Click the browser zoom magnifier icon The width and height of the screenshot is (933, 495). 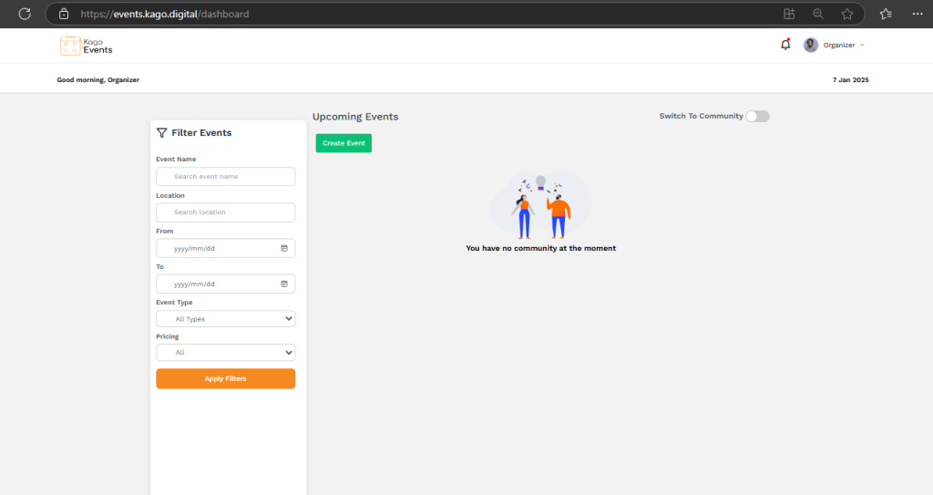(818, 14)
